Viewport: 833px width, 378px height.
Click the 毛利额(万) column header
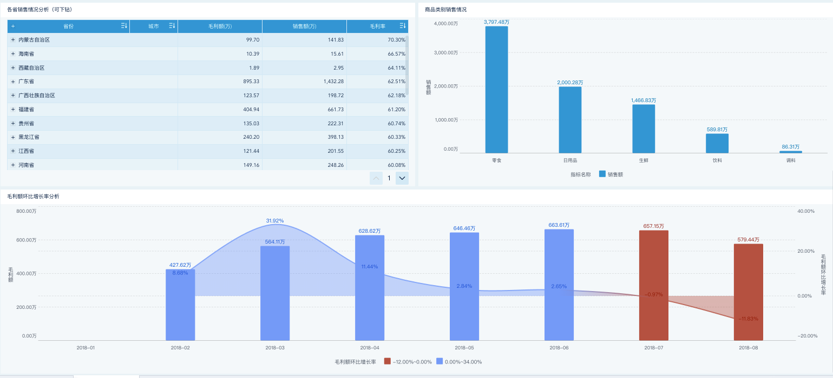pyautogui.click(x=220, y=26)
